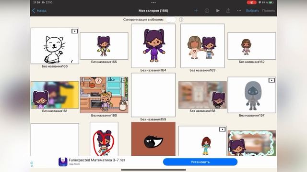Open drawing with red heart scribble
This screenshot has height=172, width=307.
(x=104, y=139)
